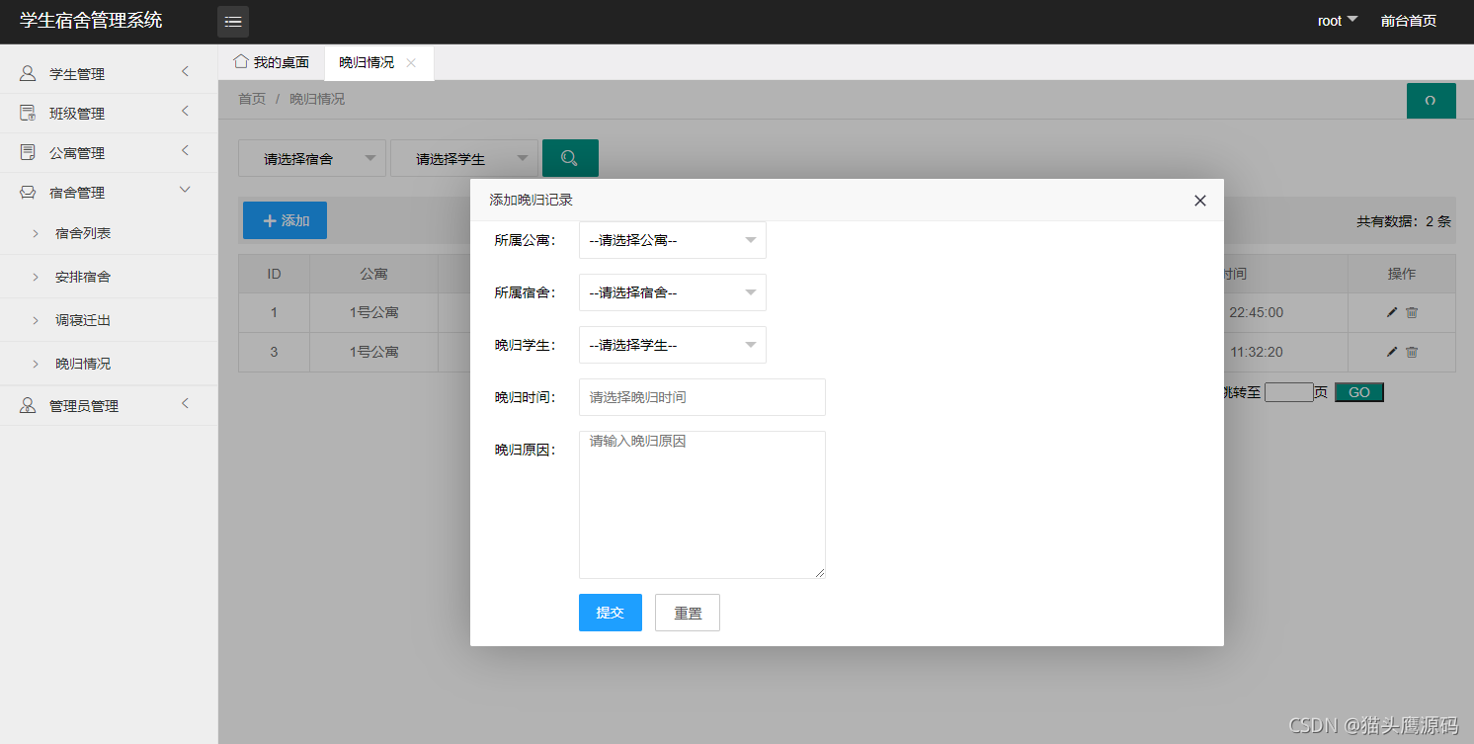Click the pencil edit icon for record 1
Image resolution: width=1474 pixels, height=744 pixels.
(x=1392, y=312)
